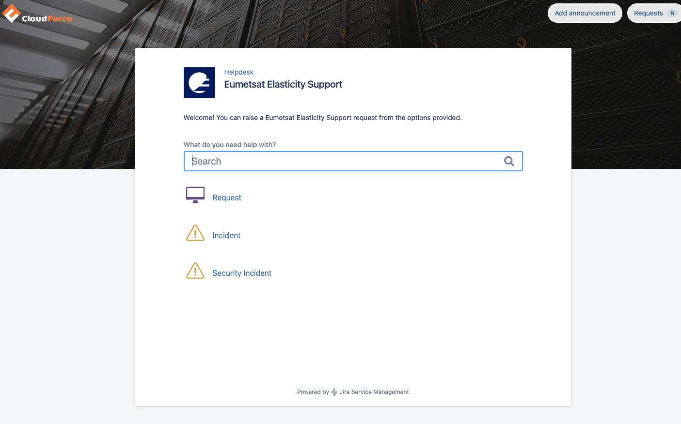Click the Request computer monitor icon
Viewport: 681px width, 424px height.
click(x=195, y=195)
